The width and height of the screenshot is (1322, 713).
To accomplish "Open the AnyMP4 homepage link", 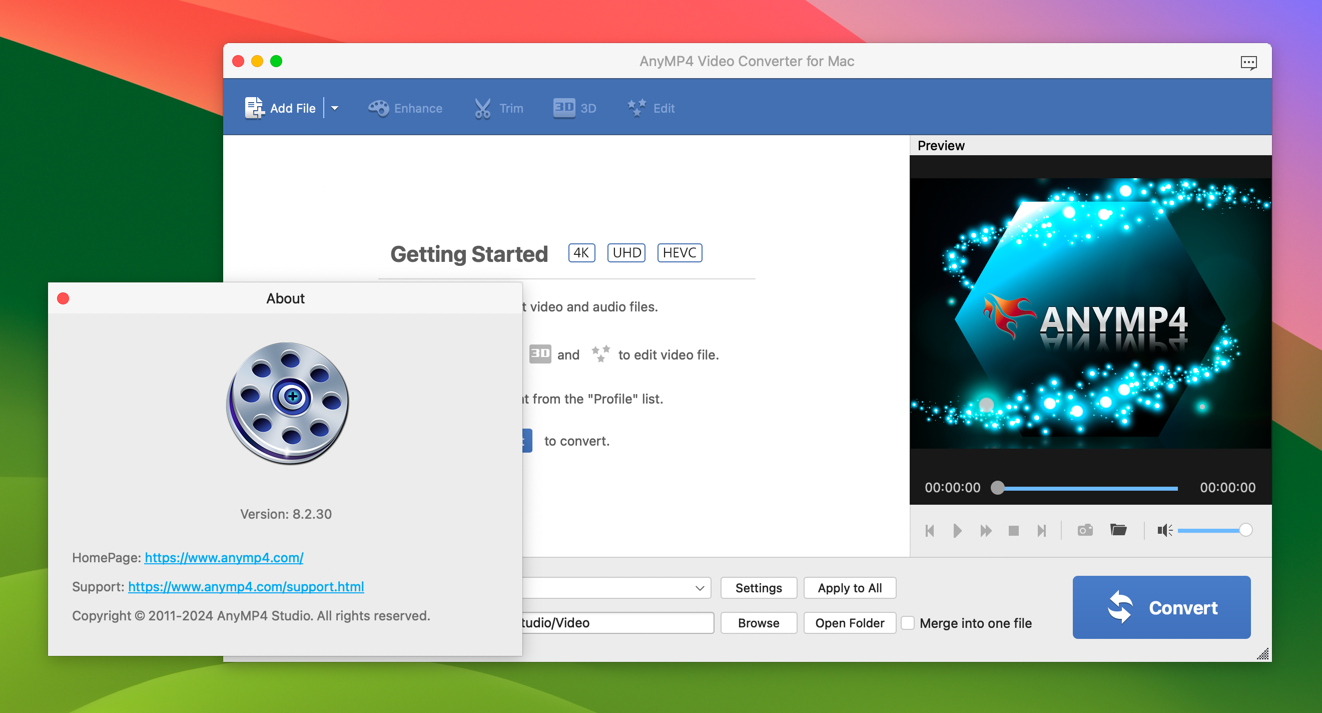I will pos(224,558).
